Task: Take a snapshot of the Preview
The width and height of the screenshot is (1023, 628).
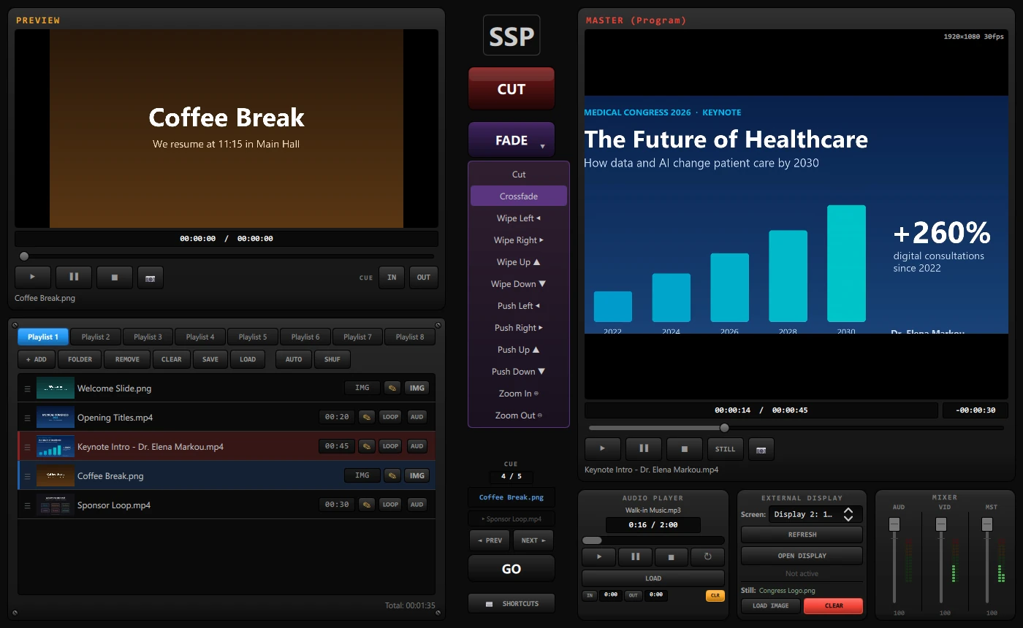Action: (x=150, y=277)
